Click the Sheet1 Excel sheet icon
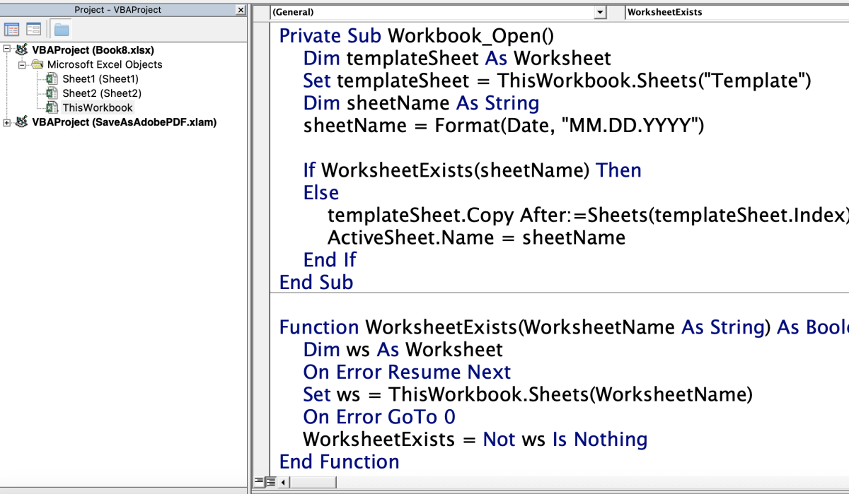This screenshot has width=849, height=494. coord(52,79)
